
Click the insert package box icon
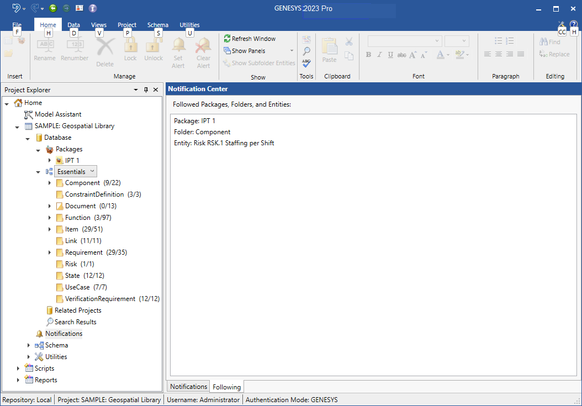(x=22, y=40)
